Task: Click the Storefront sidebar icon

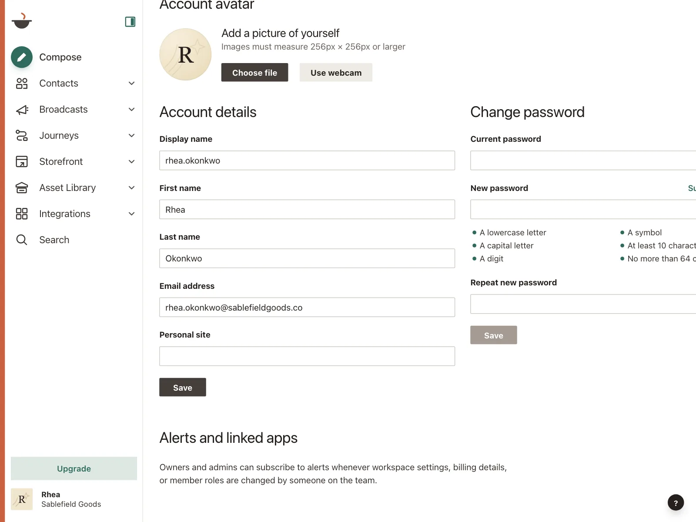Action: [22, 161]
